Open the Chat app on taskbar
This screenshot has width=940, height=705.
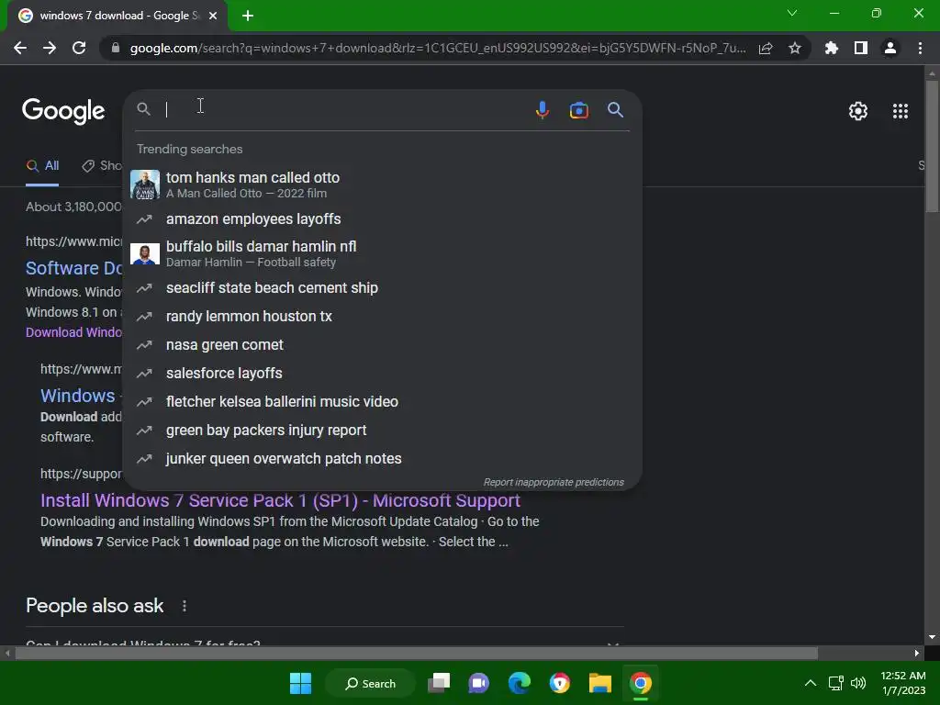pyautogui.click(x=478, y=683)
